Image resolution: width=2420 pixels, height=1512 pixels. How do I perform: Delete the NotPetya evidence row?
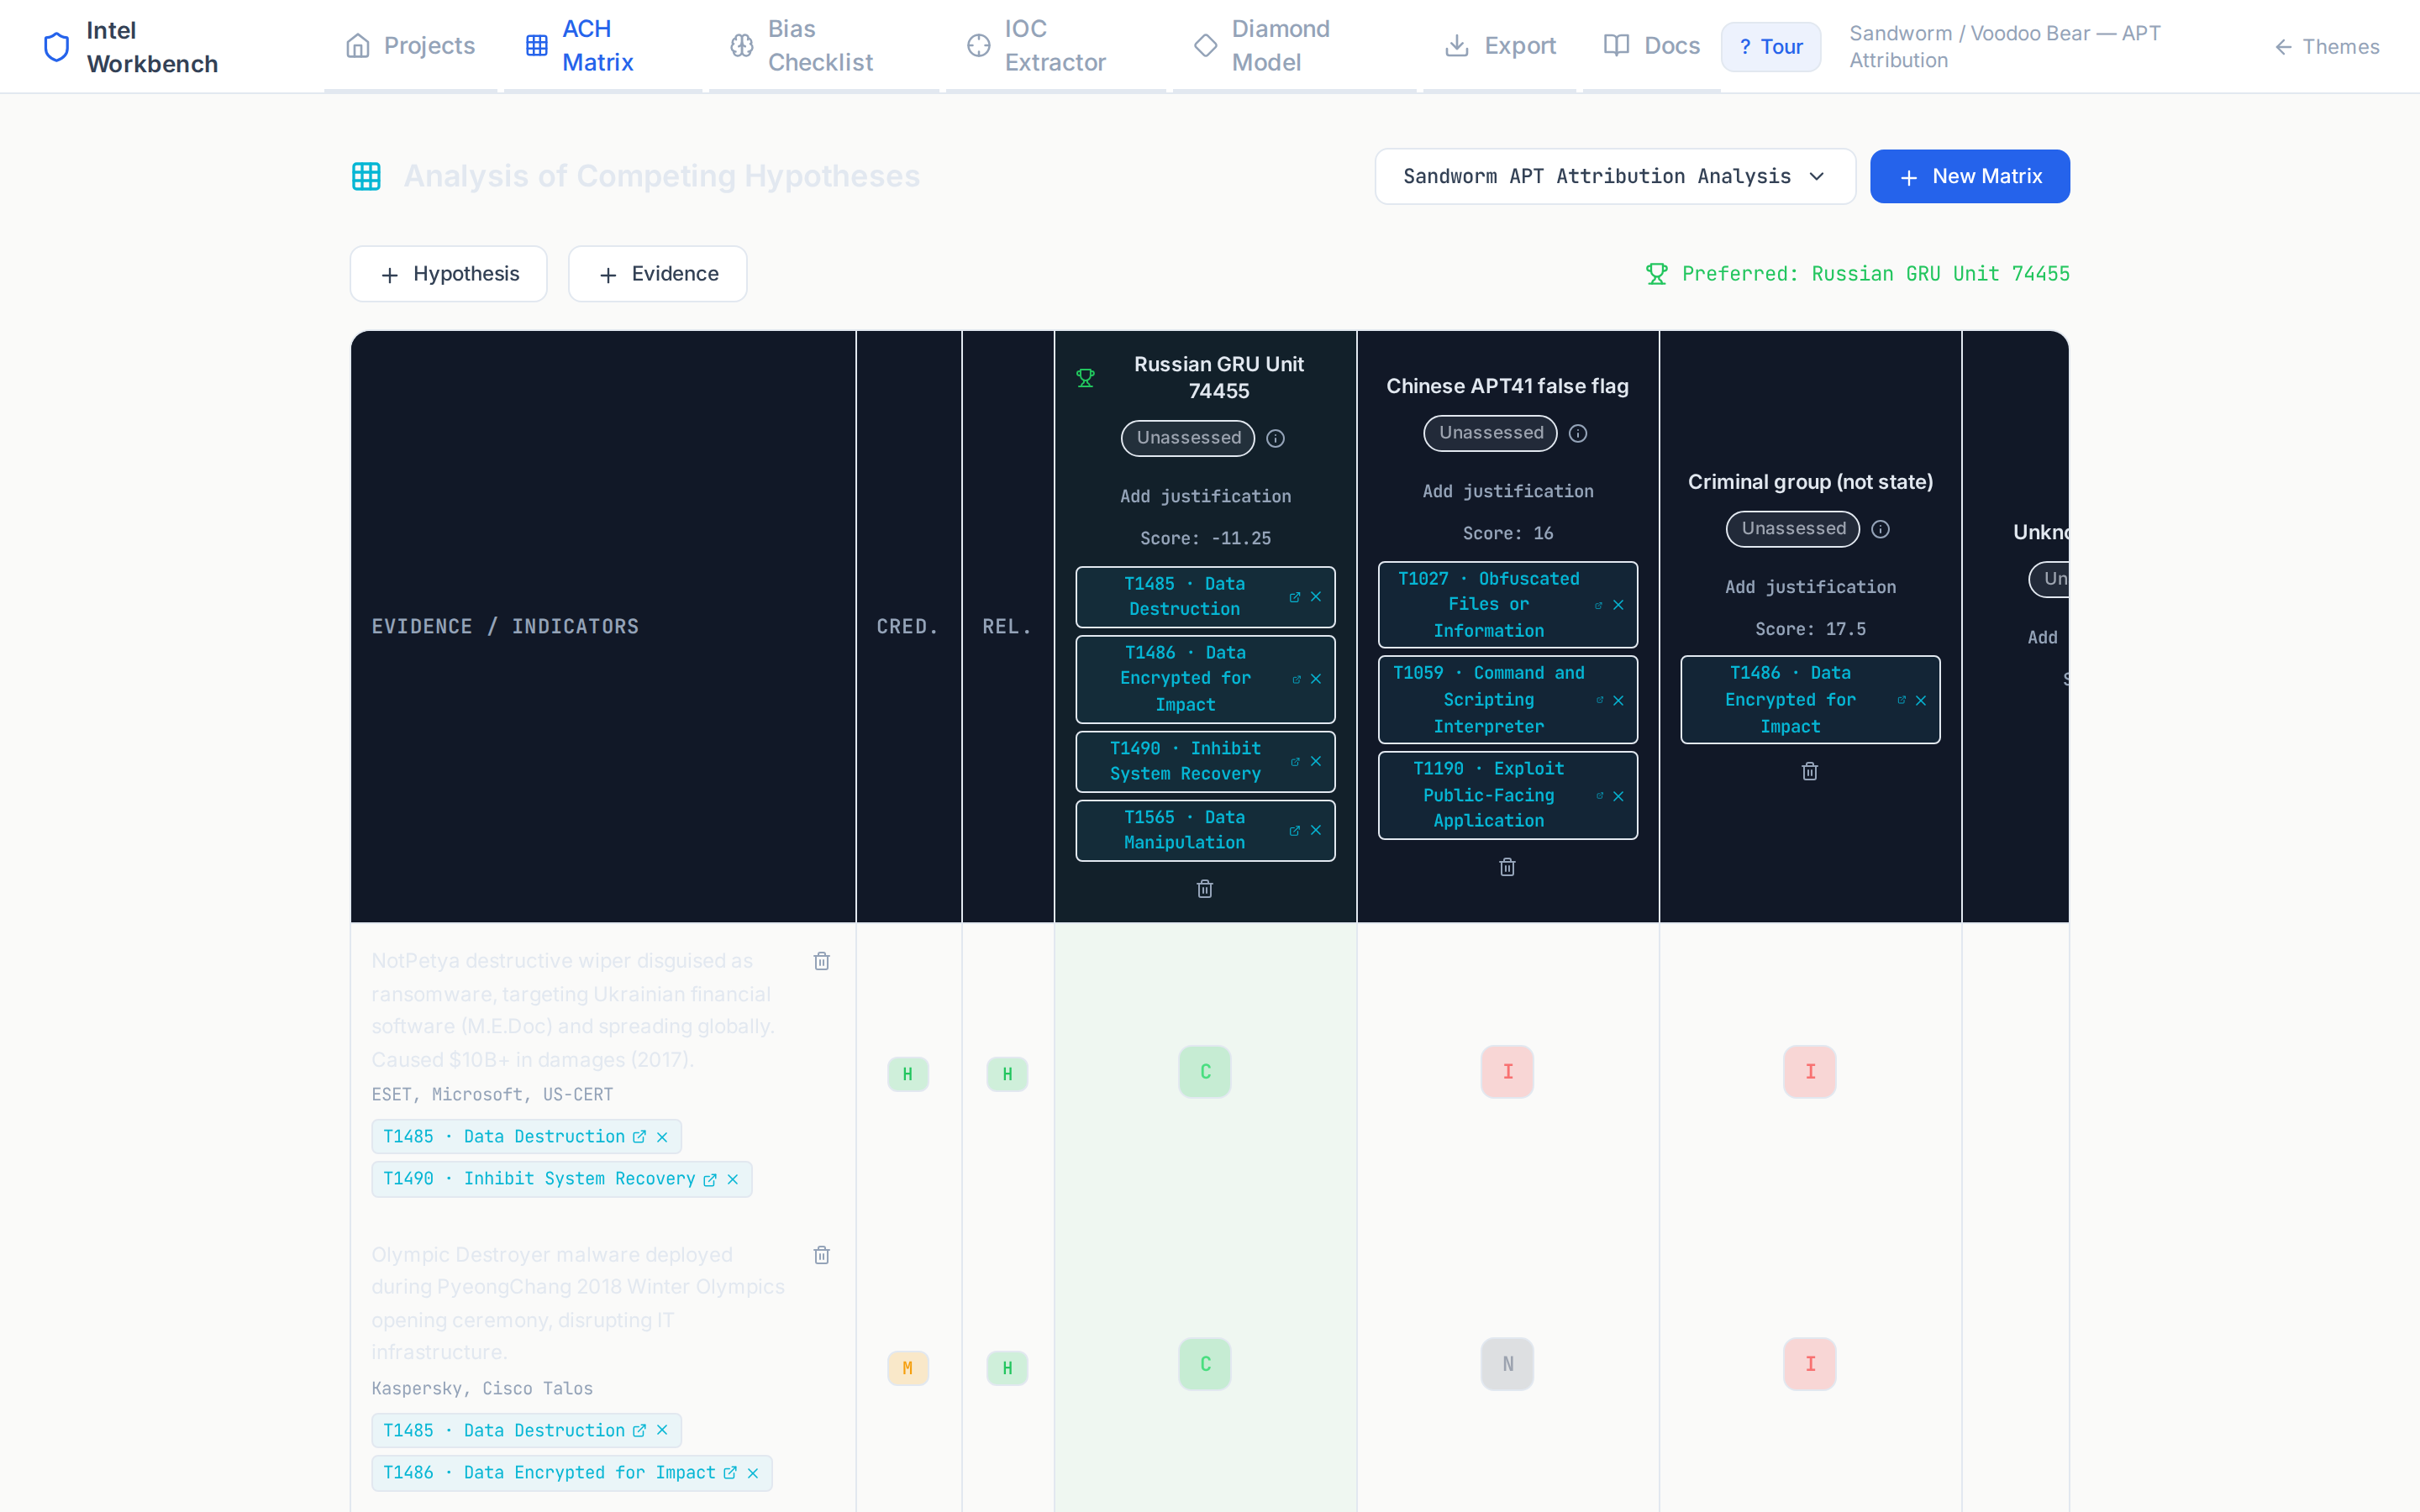(822, 961)
